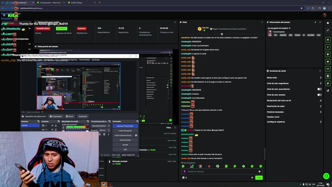Open the note document sidebar icon
The height and width of the screenshot is (187, 332).
[x=328, y=54]
